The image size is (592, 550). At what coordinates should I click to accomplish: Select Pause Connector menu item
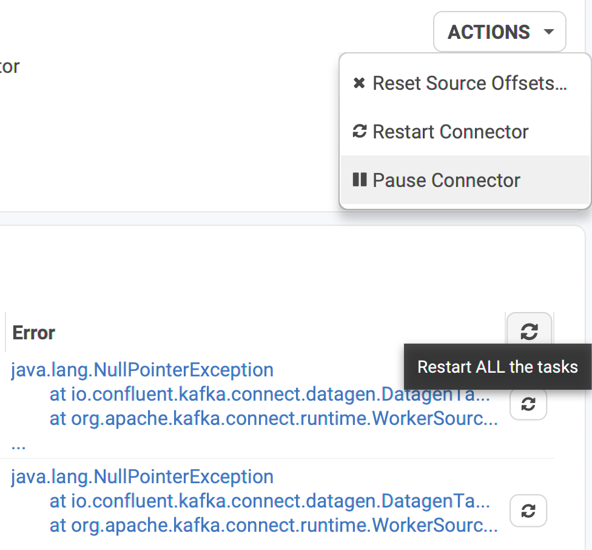point(465,180)
